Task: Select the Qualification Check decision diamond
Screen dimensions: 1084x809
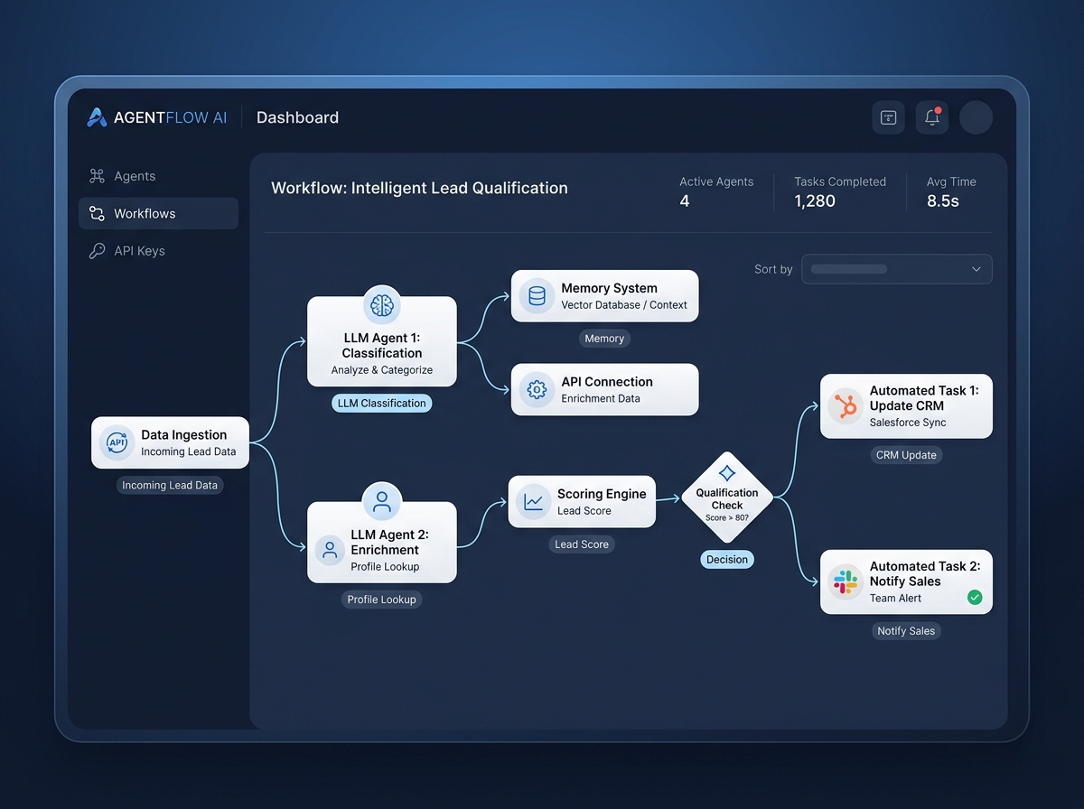Action: point(727,497)
